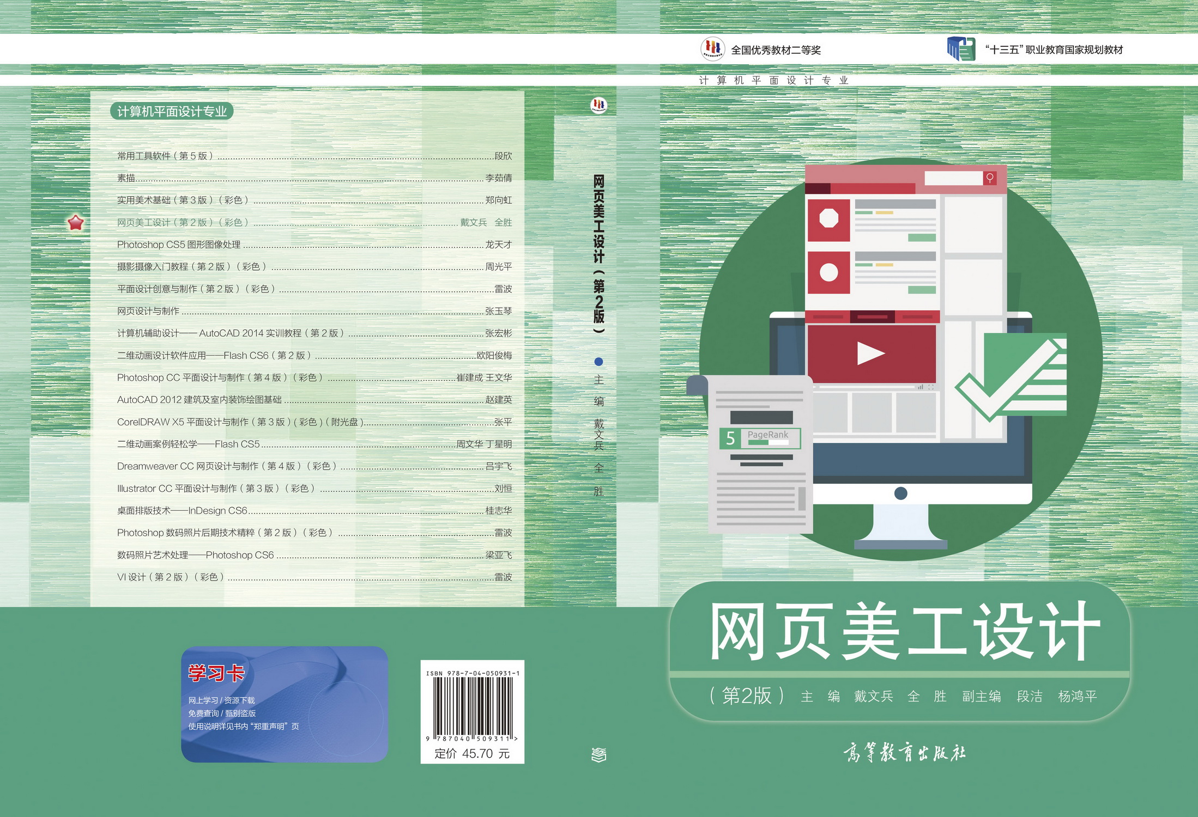Click the green 计算机平面设计专业 pill label
Image resolution: width=1198 pixels, height=817 pixels.
coord(172,111)
